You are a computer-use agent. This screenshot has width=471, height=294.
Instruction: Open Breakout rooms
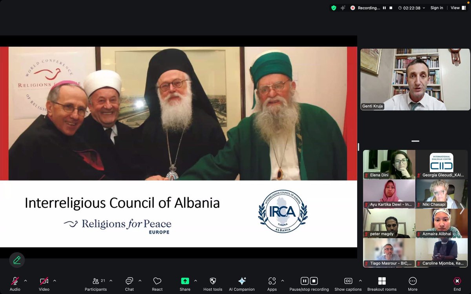tap(382, 284)
